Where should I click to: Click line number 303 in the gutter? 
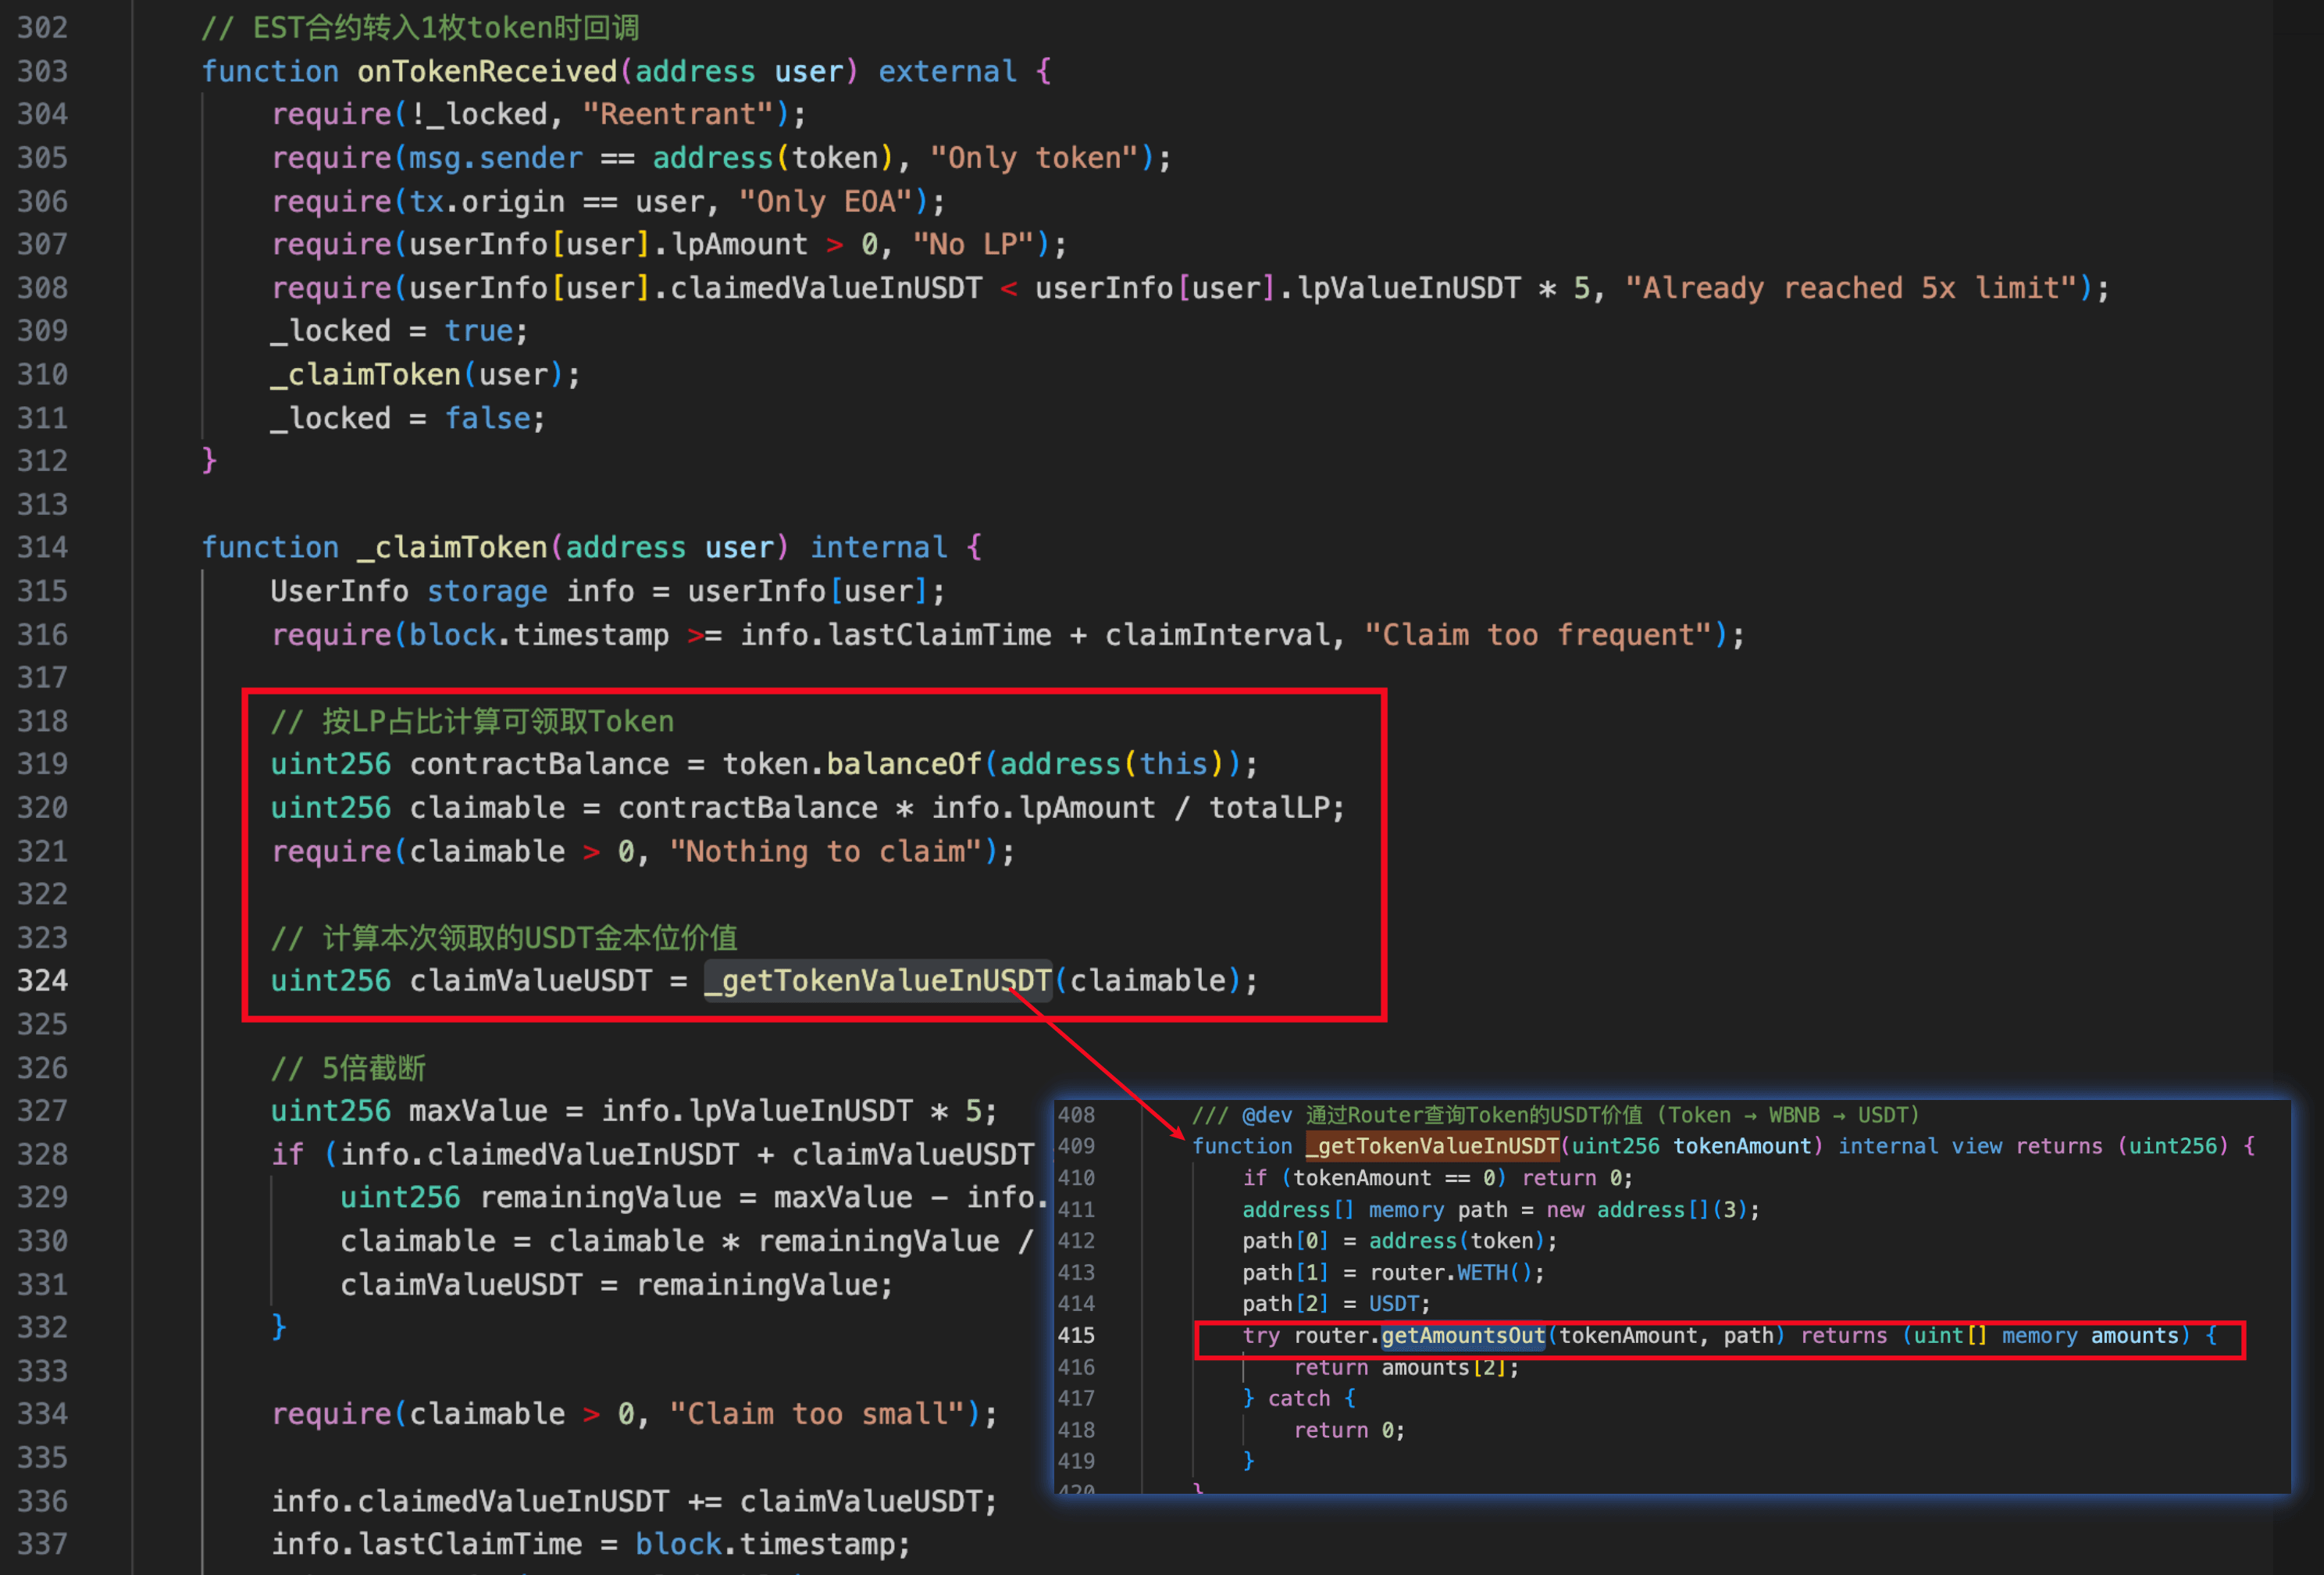pyautogui.click(x=42, y=71)
